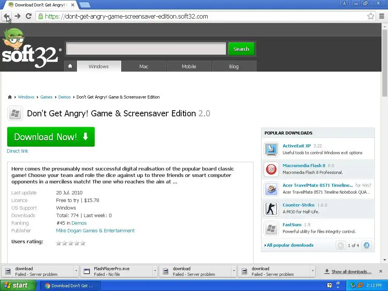
Task: Click the soft32 logo
Action: click(31, 48)
